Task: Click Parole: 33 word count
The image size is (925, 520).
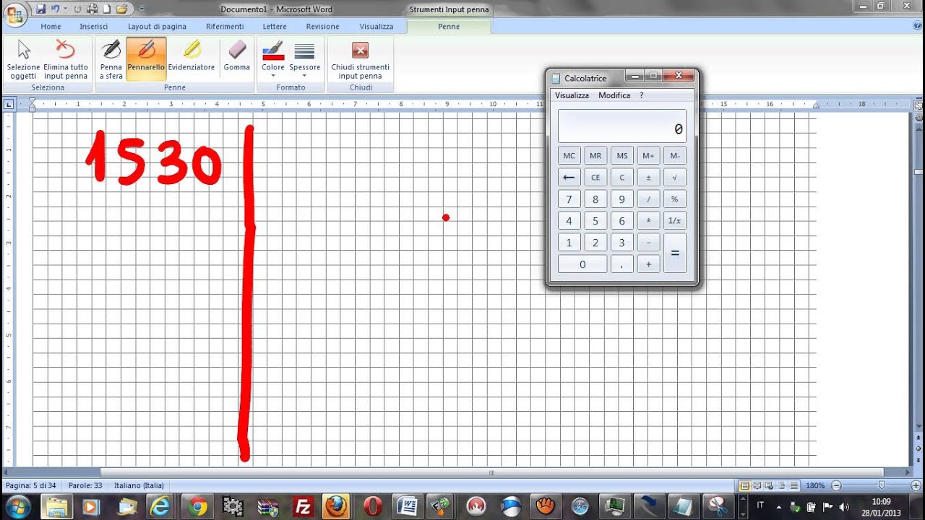Action: 85,485
